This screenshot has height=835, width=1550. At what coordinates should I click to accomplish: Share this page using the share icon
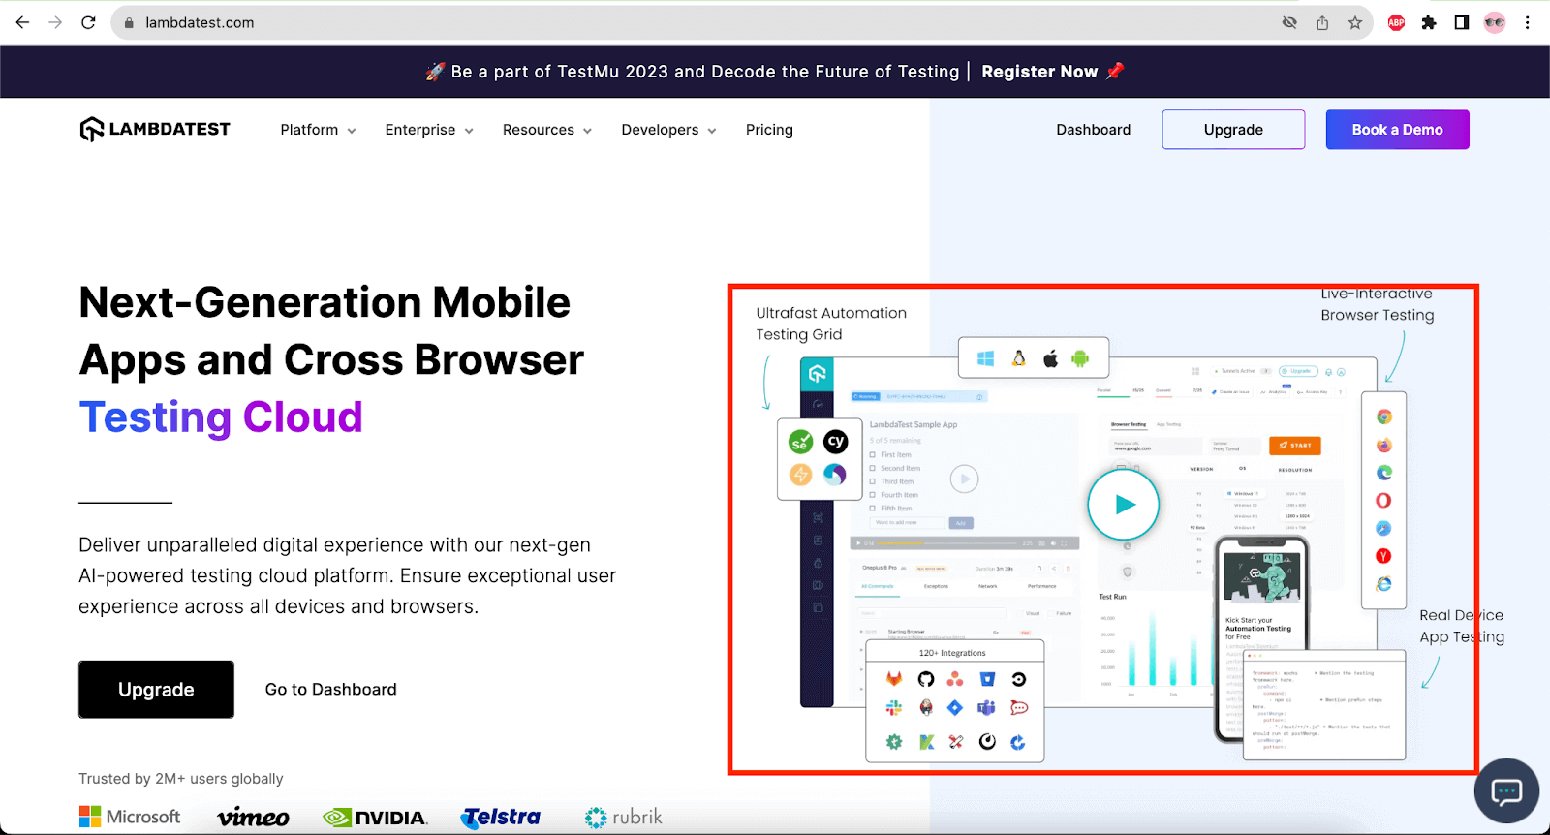[x=1322, y=22]
